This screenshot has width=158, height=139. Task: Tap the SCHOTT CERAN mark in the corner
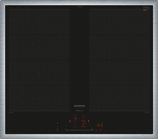(146, 8)
